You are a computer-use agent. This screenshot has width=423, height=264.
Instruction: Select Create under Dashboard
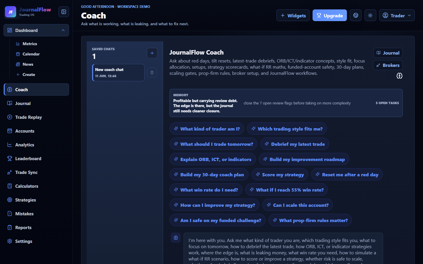(28, 75)
